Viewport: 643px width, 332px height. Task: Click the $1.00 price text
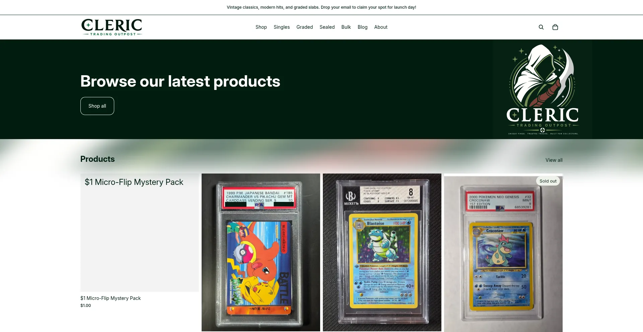pos(86,306)
